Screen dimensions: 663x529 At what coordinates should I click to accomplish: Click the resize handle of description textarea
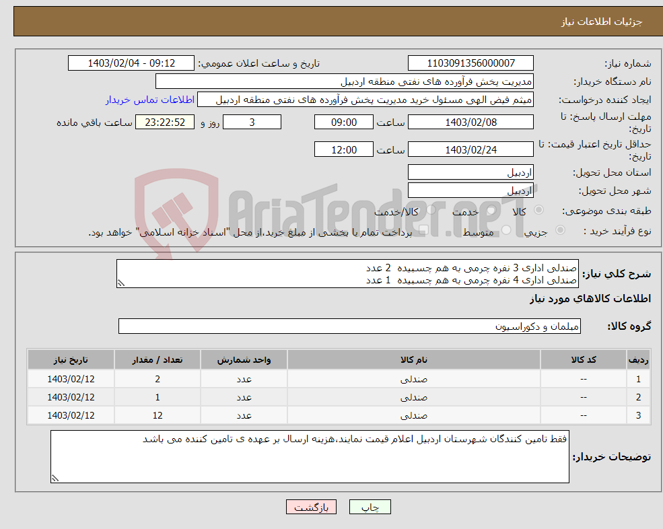point(121,283)
